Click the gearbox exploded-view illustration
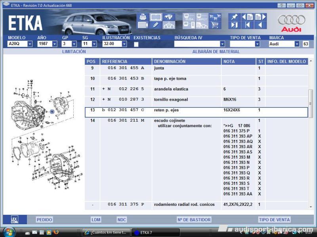This screenshot has height=237, width=317. coord(46,134)
